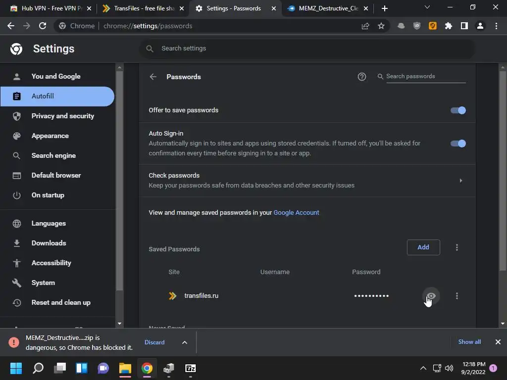Click the orange extension icon

[x=433, y=26]
